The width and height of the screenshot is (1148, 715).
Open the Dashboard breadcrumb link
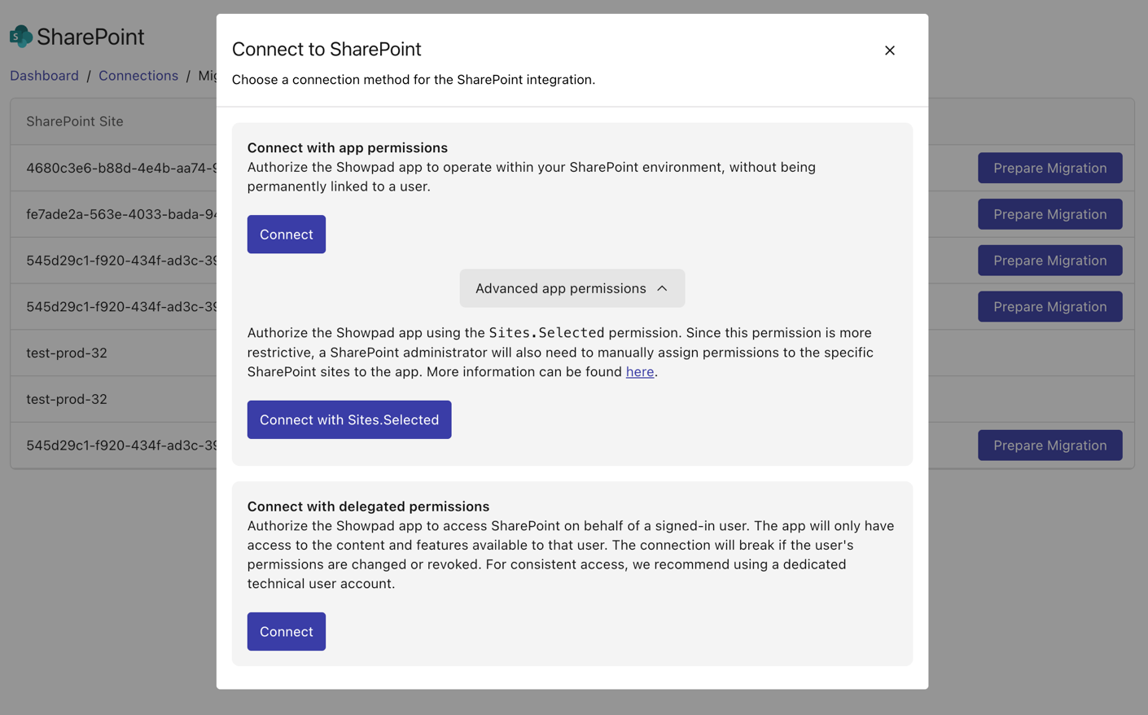44,75
